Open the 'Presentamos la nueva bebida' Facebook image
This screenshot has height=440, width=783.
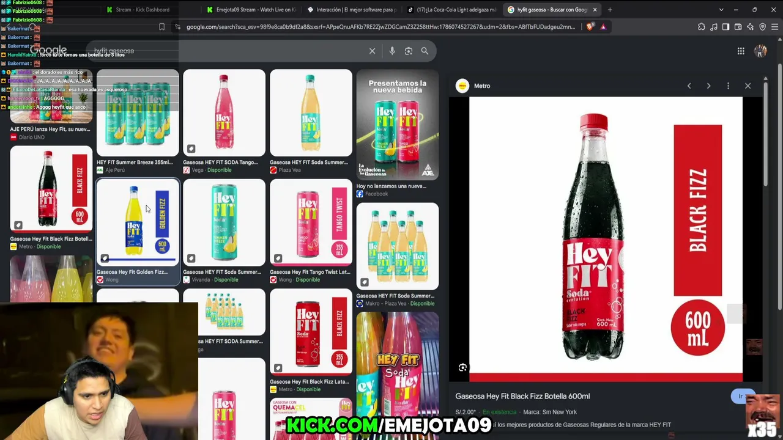[x=398, y=125]
